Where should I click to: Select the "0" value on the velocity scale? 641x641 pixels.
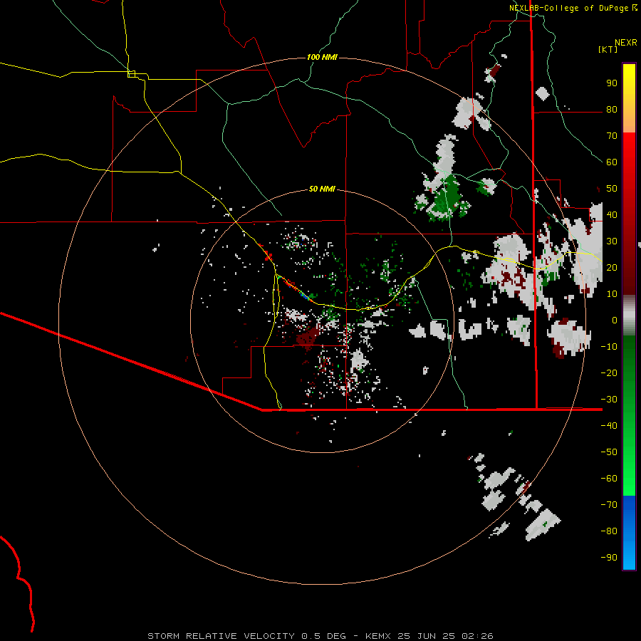point(615,320)
